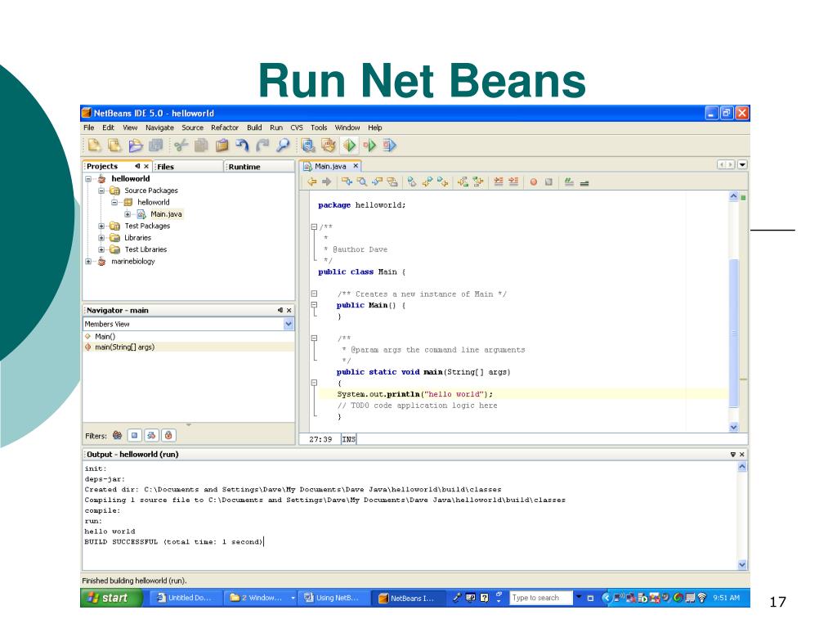The height and width of the screenshot is (628, 837).
Task: Expand the marinebiology project node
Action: tap(88, 261)
